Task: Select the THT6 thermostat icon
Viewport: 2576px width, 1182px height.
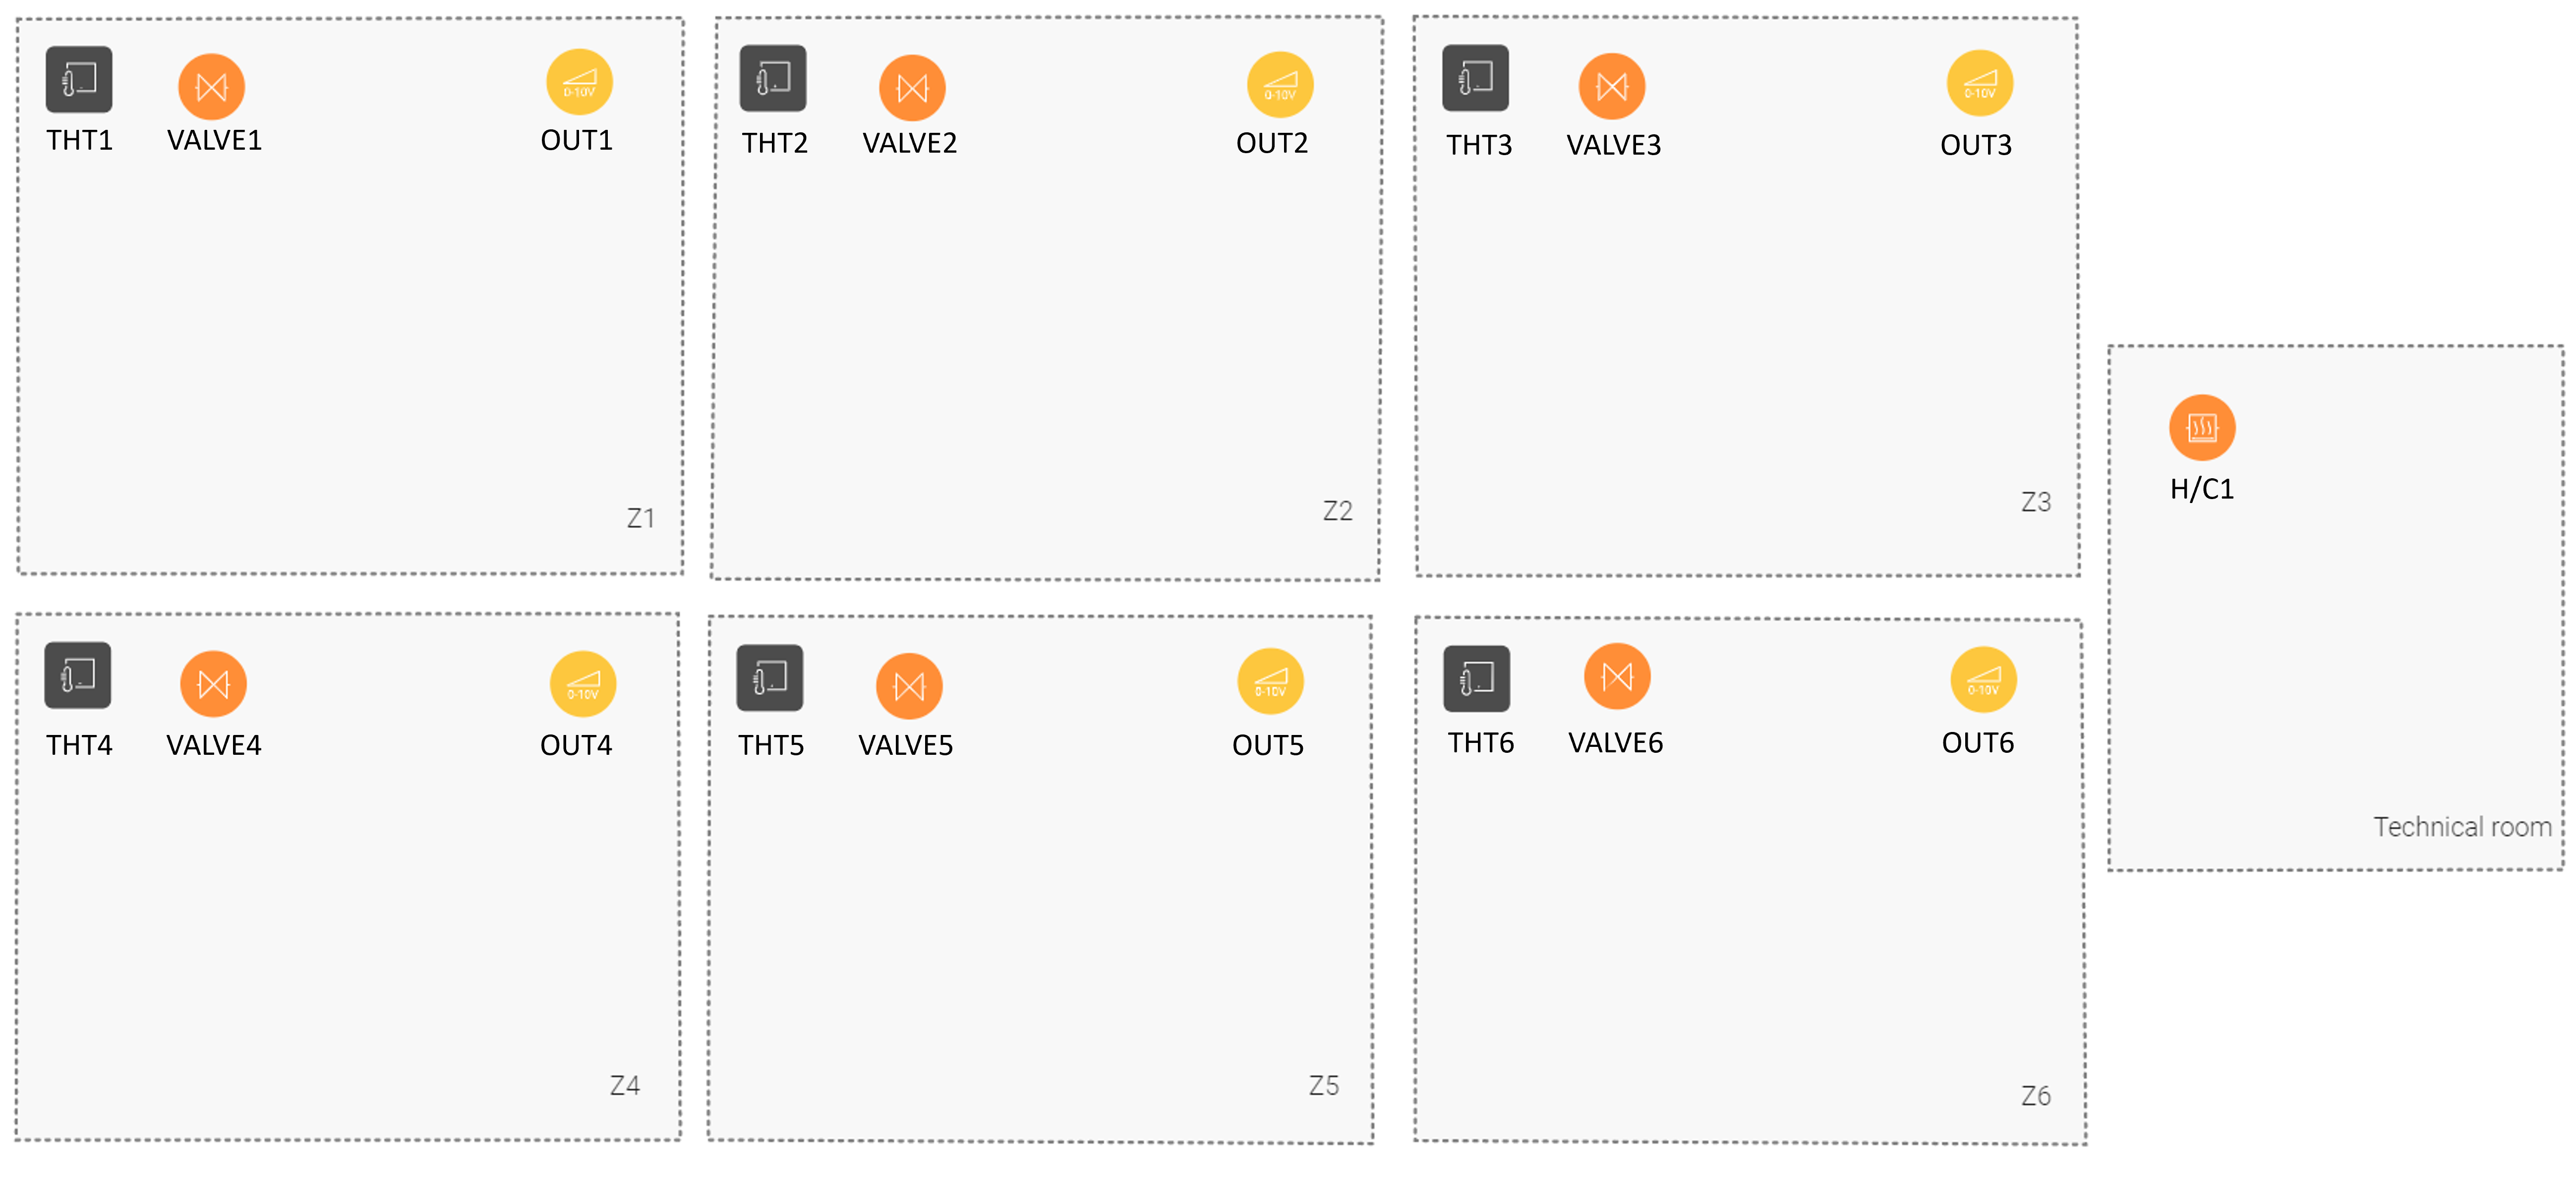Action: click(1477, 679)
